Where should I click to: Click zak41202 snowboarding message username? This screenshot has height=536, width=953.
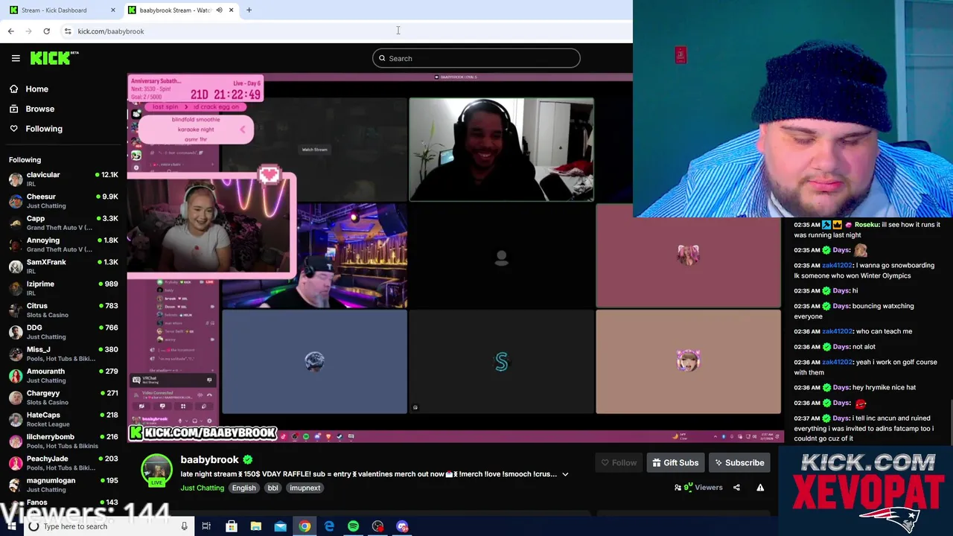(x=837, y=265)
